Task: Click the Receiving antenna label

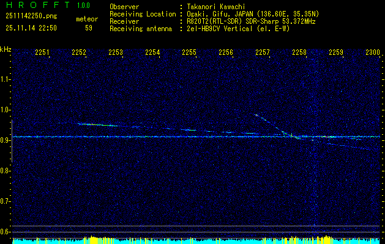Action: click(141, 29)
